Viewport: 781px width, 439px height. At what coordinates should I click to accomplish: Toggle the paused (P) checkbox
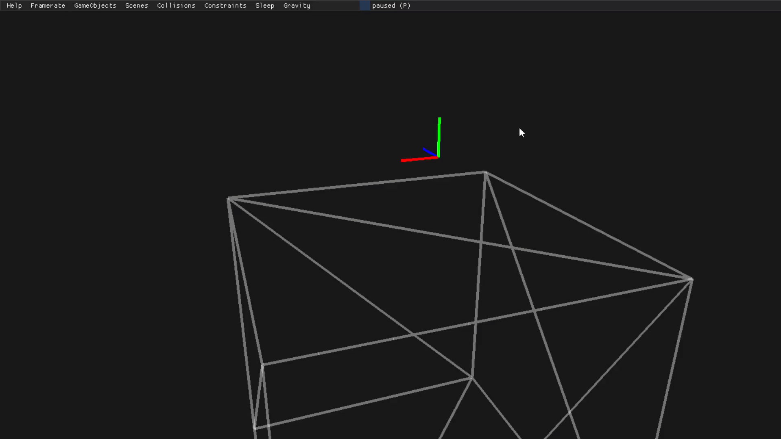[364, 5]
